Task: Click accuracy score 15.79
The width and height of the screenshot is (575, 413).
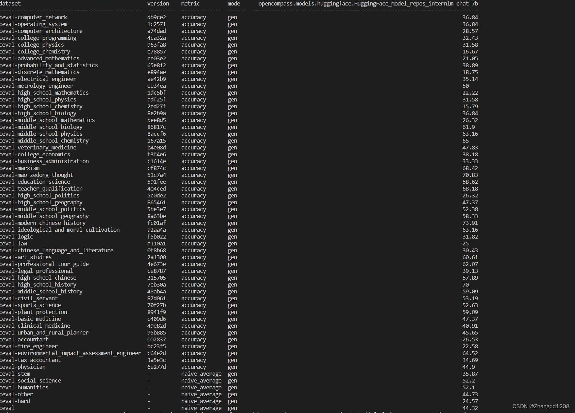Action: coord(470,106)
